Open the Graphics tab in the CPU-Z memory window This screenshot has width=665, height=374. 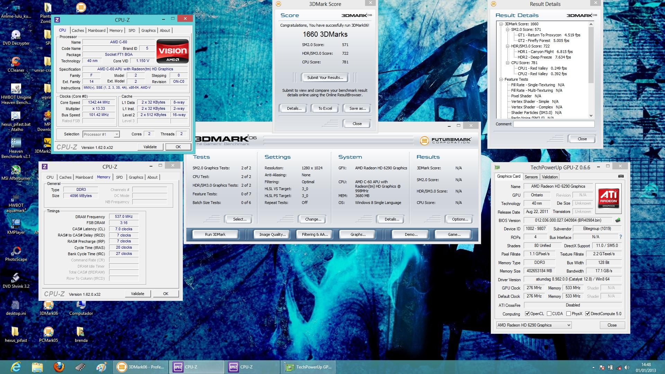[x=136, y=177]
